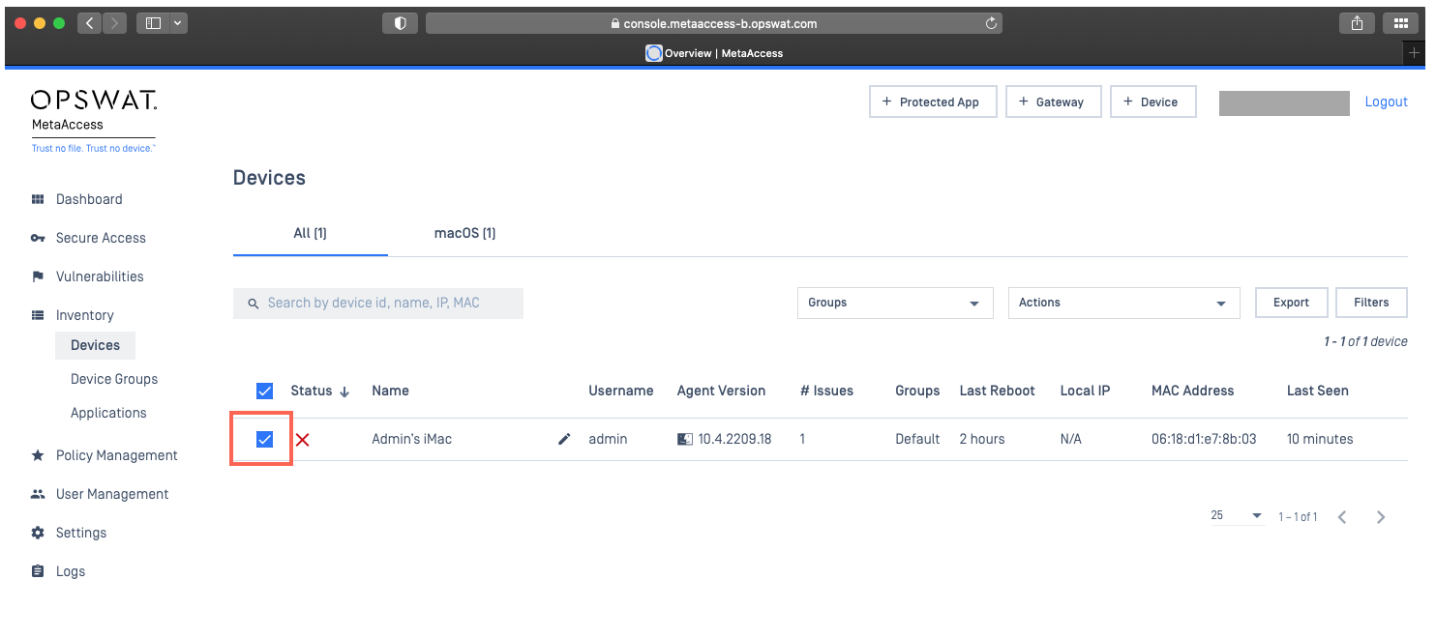1436x638 pixels.
Task: Click the Logs clipboard icon
Action: (x=38, y=571)
